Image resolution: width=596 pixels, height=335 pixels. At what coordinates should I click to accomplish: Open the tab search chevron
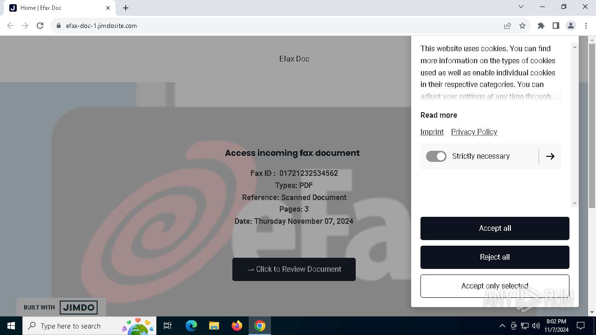point(521,7)
